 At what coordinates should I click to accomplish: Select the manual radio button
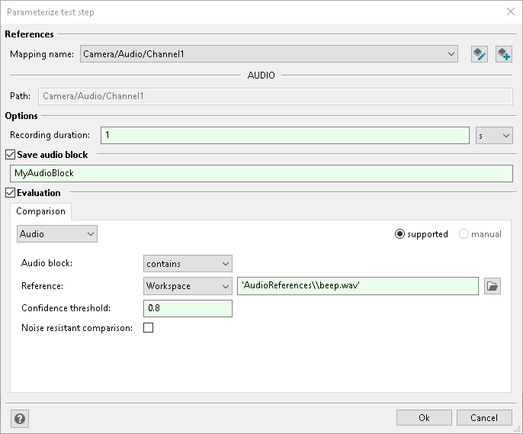coord(464,234)
